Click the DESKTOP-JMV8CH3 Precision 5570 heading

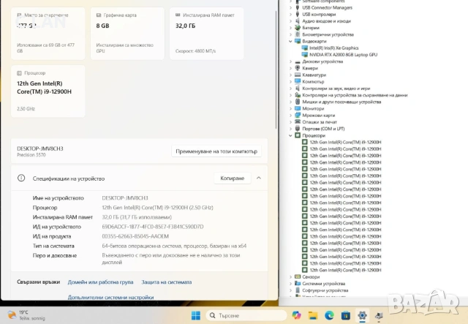(40, 151)
